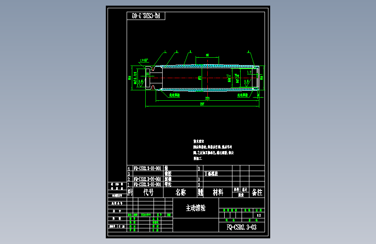Viewport: 376px width, 244px height.
Task: Click the right "1.6" surface roughness symbol
Action: (x=246, y=83)
